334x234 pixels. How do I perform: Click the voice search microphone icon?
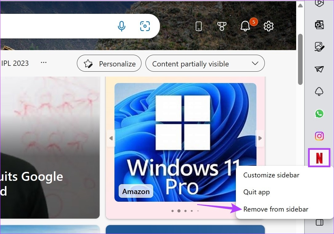(x=121, y=26)
